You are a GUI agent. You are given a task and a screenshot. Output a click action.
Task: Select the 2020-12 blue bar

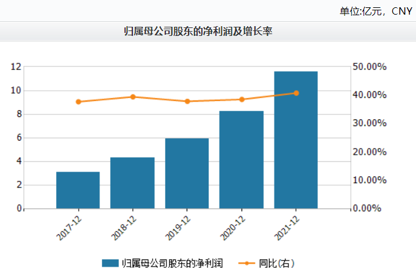click(241, 160)
